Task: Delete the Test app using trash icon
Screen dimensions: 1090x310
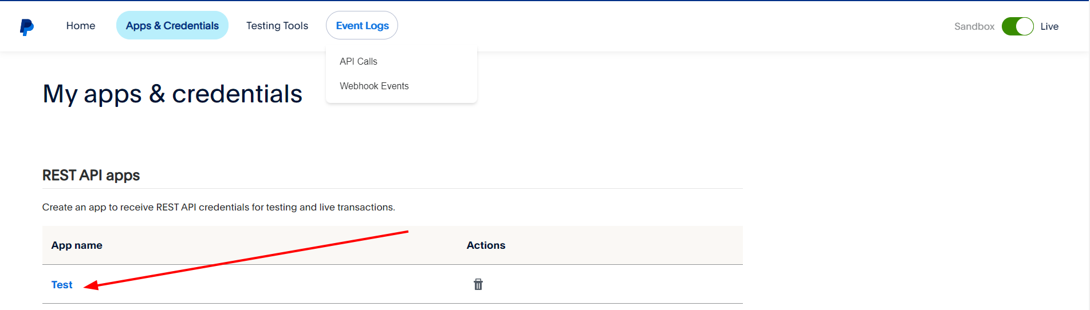Action: pos(478,284)
